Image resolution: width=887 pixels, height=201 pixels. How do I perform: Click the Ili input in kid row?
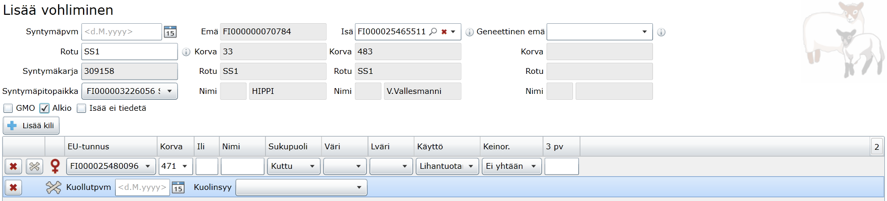click(207, 166)
